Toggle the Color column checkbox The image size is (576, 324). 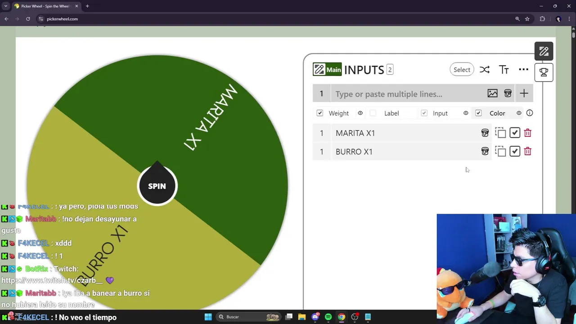pyautogui.click(x=478, y=113)
